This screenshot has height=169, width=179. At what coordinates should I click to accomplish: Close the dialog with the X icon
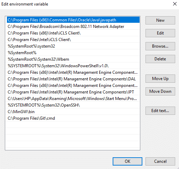[x=175, y=4]
